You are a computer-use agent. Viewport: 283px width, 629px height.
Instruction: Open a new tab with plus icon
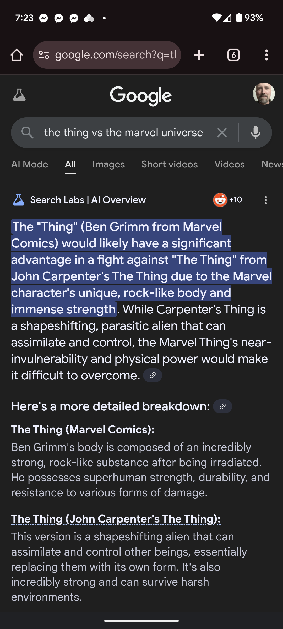(x=199, y=55)
